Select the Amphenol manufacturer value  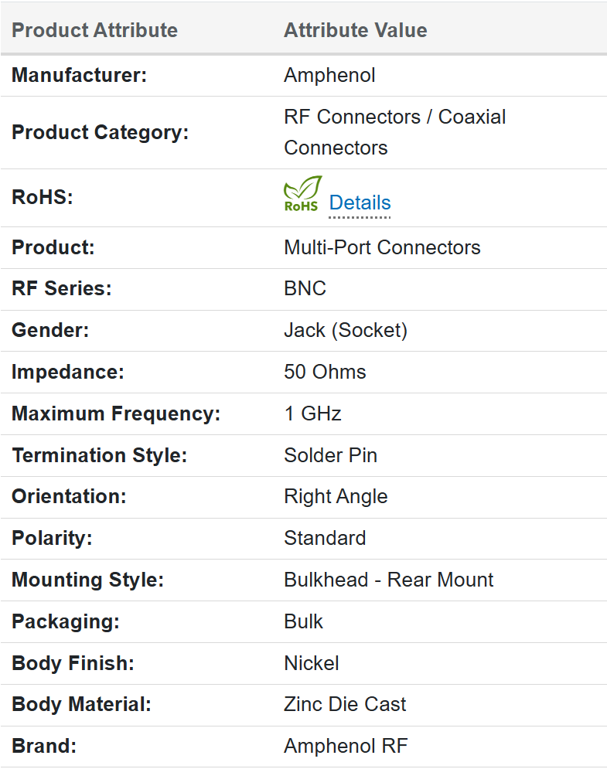329,76
